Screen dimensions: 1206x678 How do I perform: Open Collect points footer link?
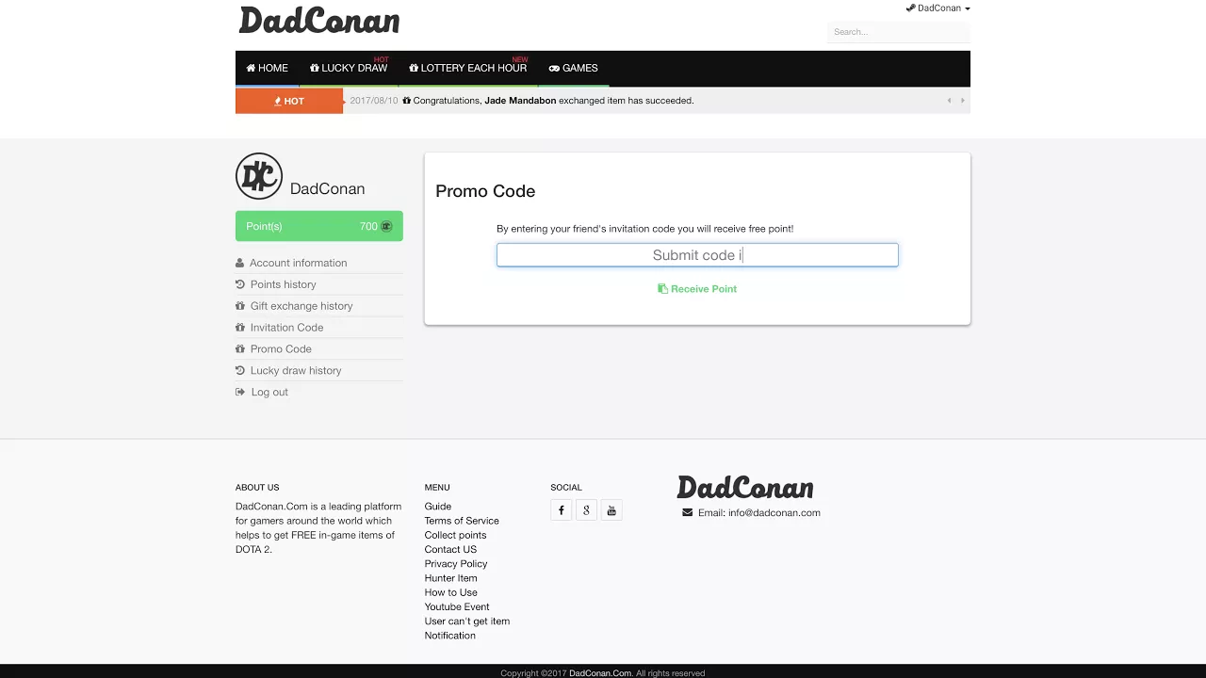tap(455, 535)
